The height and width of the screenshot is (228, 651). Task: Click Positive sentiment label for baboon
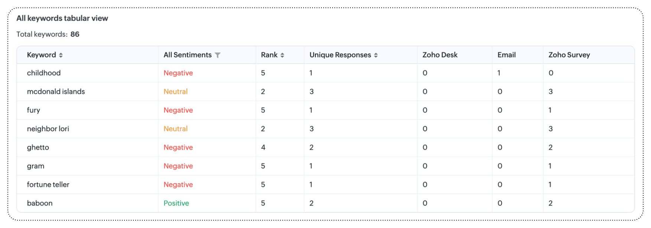(x=176, y=203)
